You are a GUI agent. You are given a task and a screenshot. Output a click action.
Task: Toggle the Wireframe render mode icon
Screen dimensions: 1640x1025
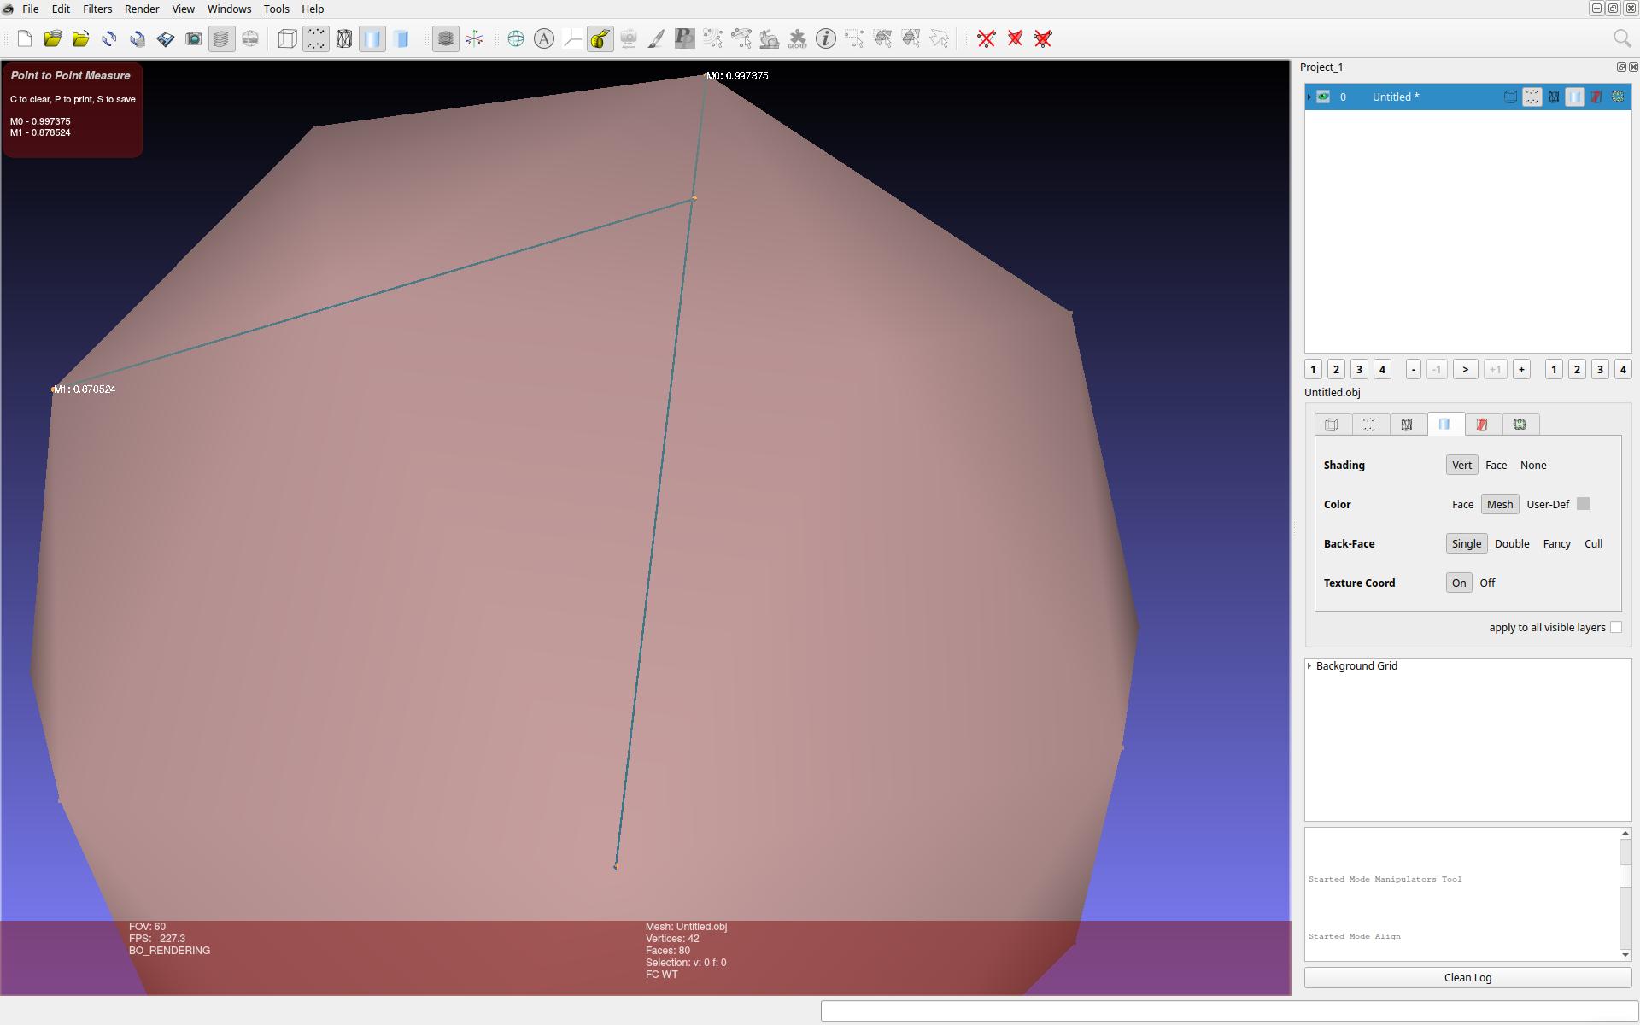coord(344,38)
